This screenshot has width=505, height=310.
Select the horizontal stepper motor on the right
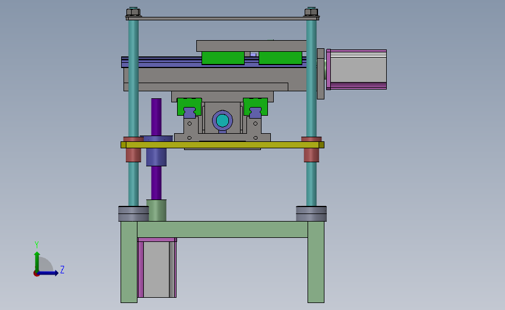(356, 69)
